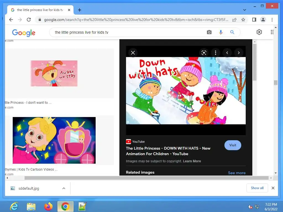Go to the Google logo homepage
This screenshot has height=212, width=283.
point(24,33)
